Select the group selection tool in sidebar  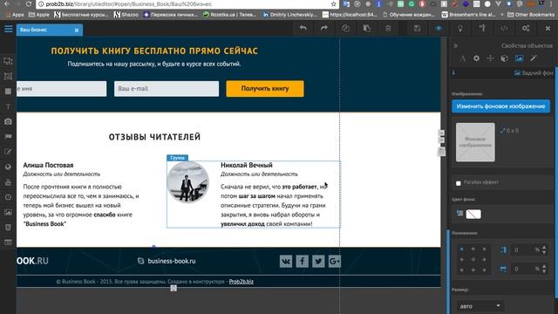pyautogui.click(x=8, y=76)
